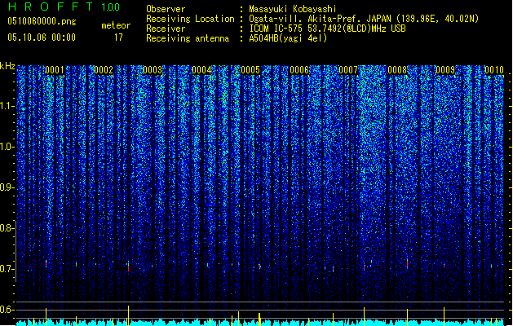The image size is (513, 326).
Task: Click time marker 0001
Action: click(55, 70)
